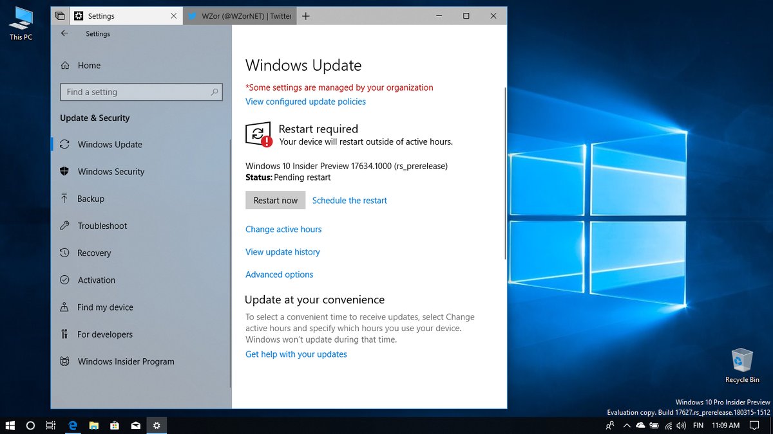773x434 pixels.
Task: Select the Recycle Bin desktop icon
Action: 742,365
